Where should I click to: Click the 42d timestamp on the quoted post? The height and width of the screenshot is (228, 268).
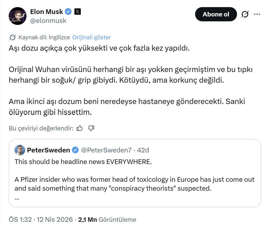pos(143,150)
